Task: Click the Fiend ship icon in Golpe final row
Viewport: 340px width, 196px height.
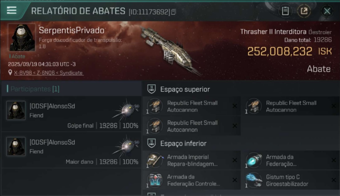Action: (x=126, y=109)
